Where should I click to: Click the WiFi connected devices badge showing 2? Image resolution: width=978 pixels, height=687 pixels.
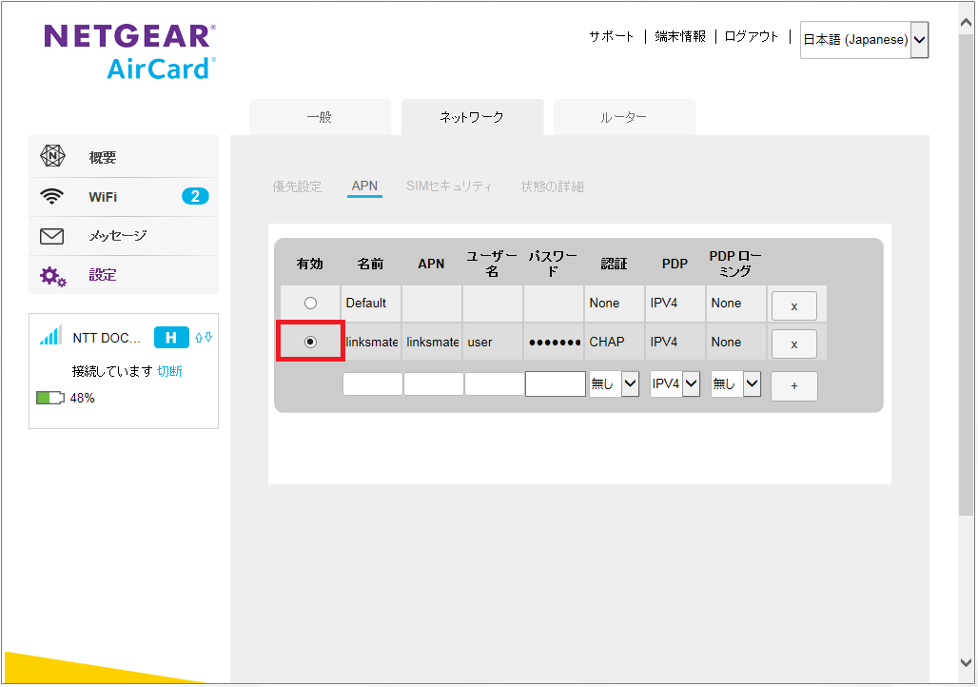click(195, 197)
